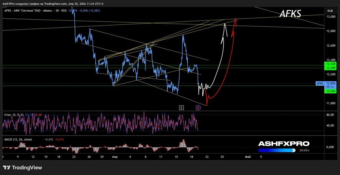
Task: Click the 12,200 price axis label
Action: [331, 74]
